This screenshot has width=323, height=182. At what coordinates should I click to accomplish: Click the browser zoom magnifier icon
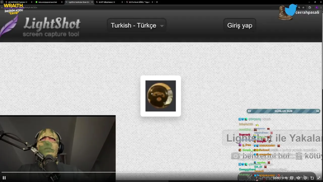[x=299, y=8]
